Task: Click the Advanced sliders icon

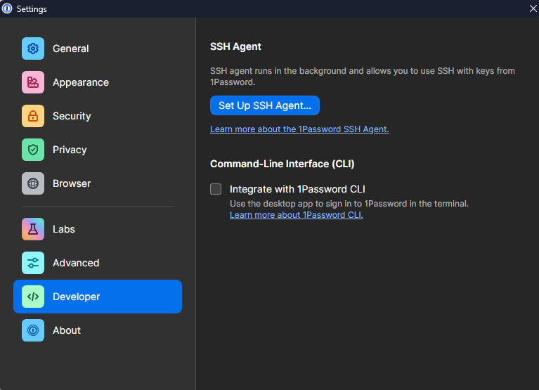Action: [33, 263]
